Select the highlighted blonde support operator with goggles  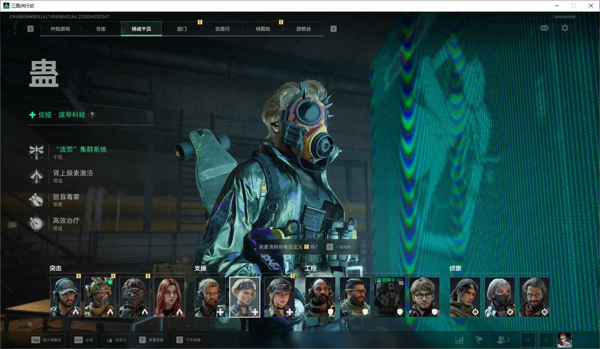245,297
